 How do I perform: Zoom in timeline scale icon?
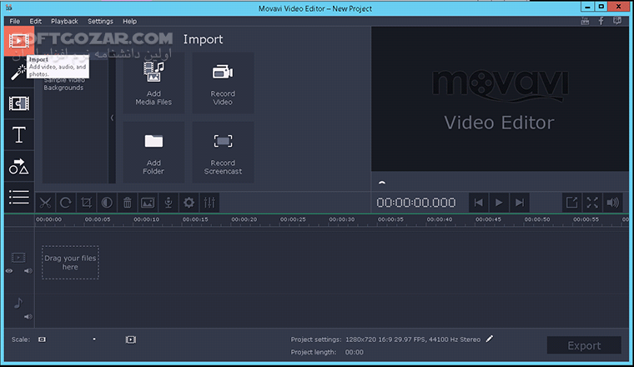130,339
